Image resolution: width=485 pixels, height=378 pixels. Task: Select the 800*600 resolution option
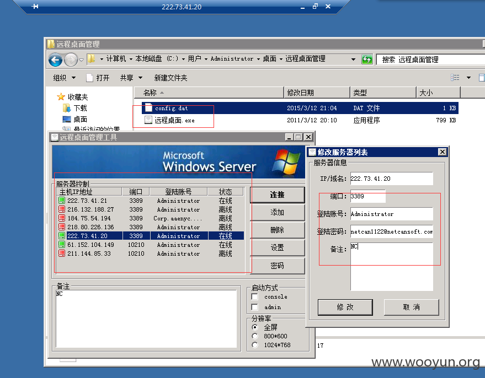point(255,336)
